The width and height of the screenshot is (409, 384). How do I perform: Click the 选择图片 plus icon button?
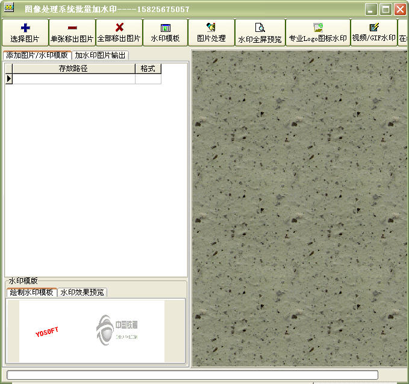pyautogui.click(x=25, y=33)
